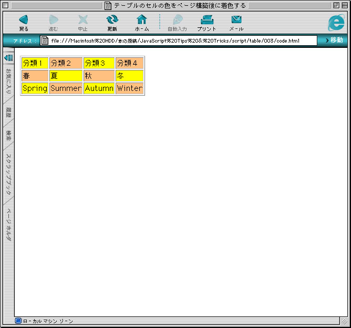Click the Go (移動) button
Screen dimensions: 351x328
[x=334, y=40]
